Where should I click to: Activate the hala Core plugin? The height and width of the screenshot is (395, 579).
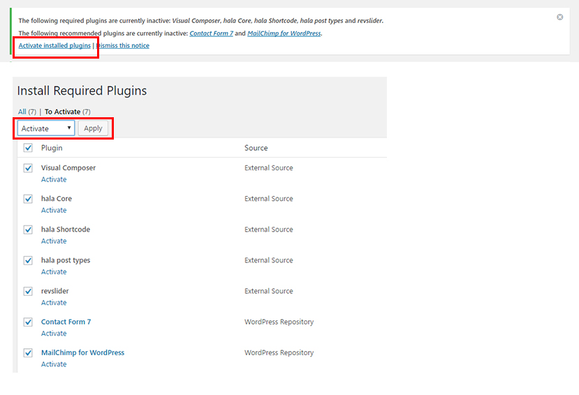[x=54, y=210]
